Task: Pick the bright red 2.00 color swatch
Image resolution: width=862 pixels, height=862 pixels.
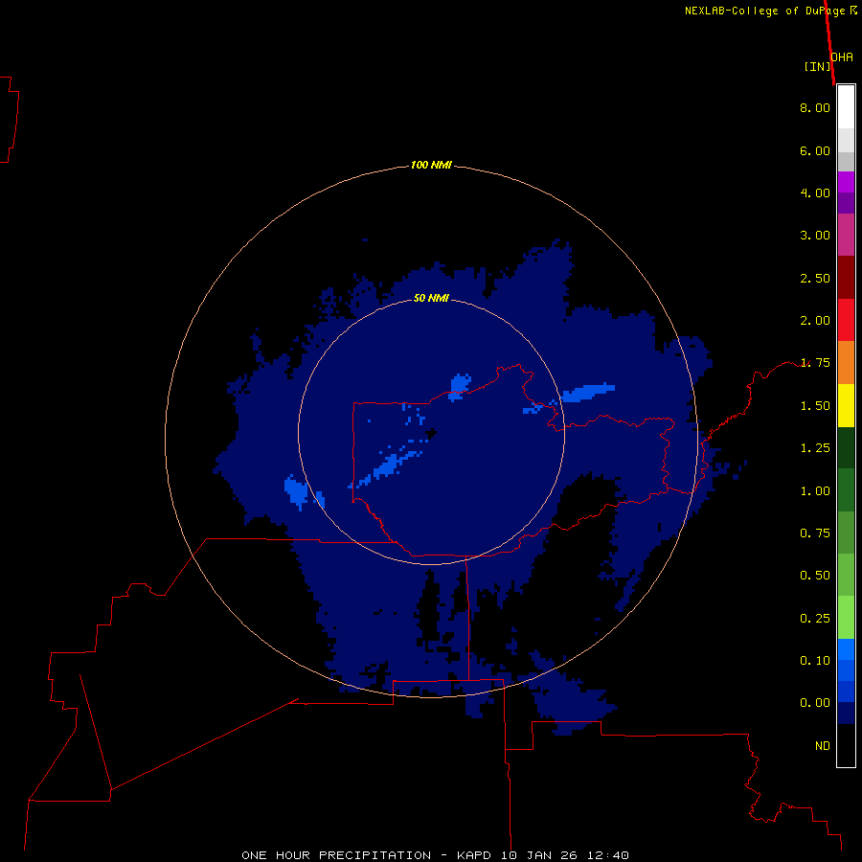Action: (846, 320)
